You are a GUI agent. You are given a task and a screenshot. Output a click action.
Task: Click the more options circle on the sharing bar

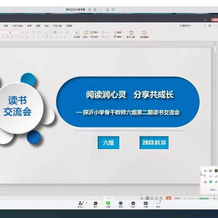point(113,10)
